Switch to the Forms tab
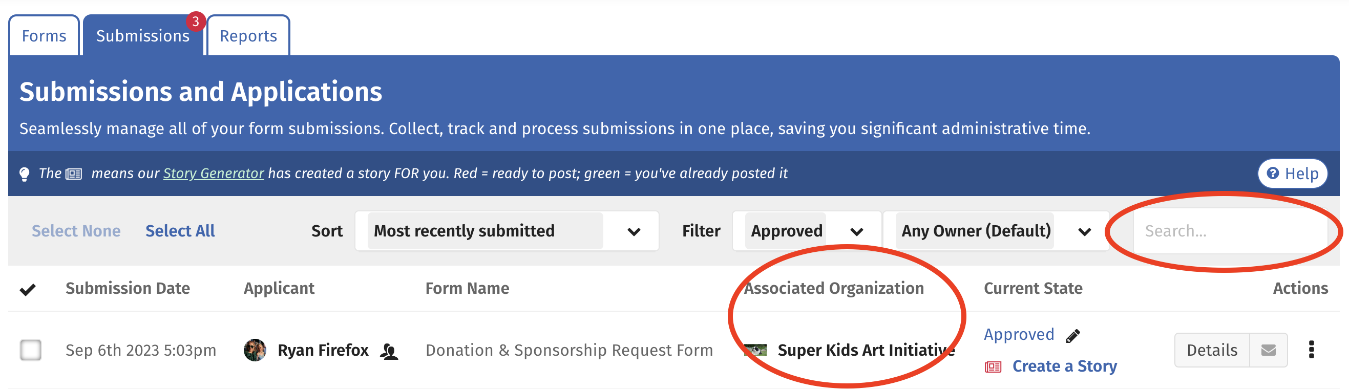The width and height of the screenshot is (1349, 389). pos(44,36)
